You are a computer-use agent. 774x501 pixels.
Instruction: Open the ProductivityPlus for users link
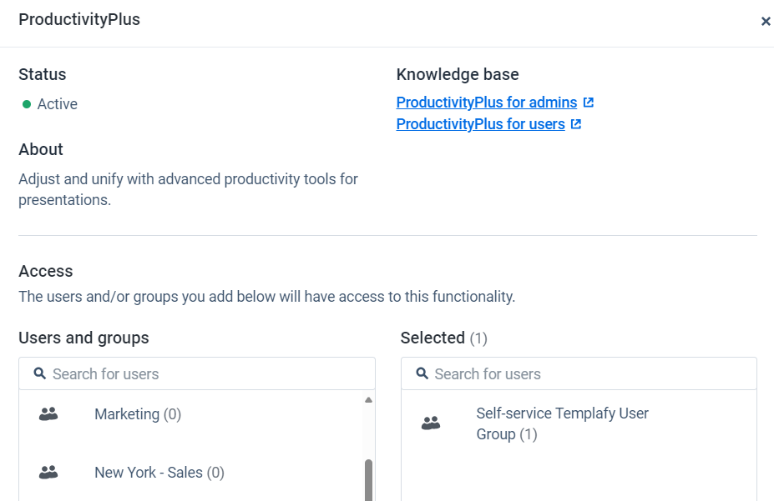(480, 124)
